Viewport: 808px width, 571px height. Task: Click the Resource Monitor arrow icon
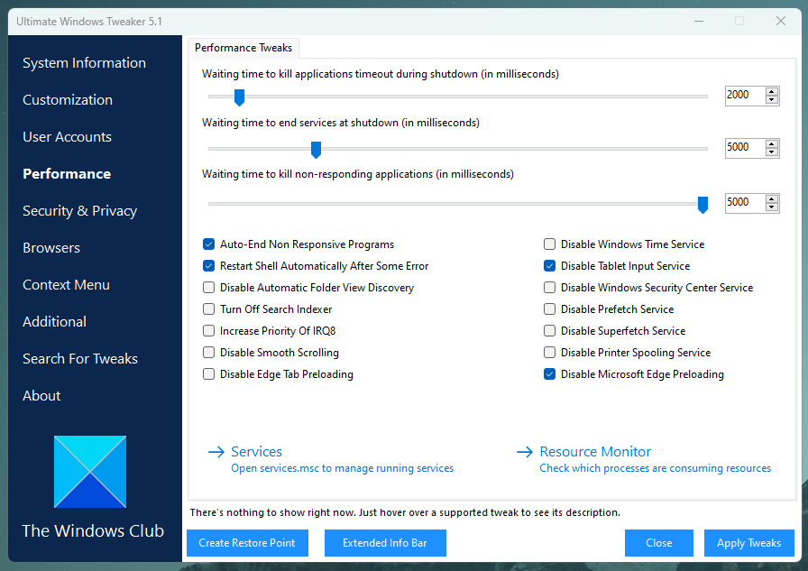point(524,452)
